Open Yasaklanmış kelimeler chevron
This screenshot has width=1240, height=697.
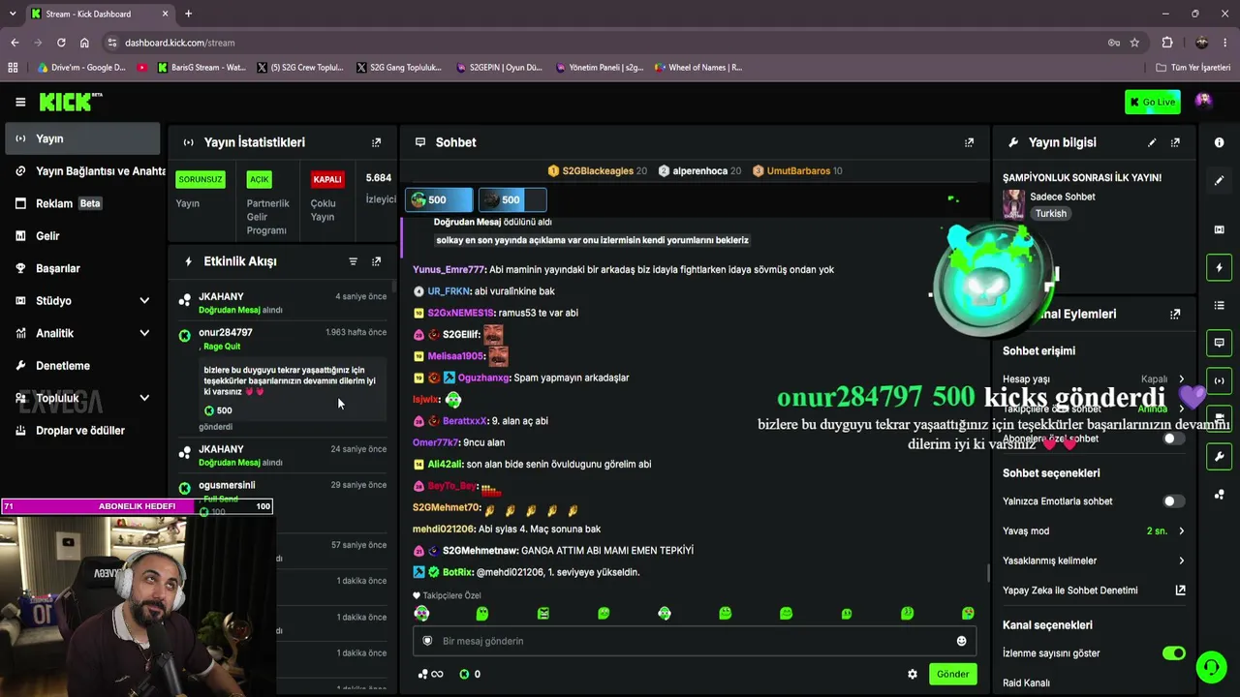(1181, 561)
